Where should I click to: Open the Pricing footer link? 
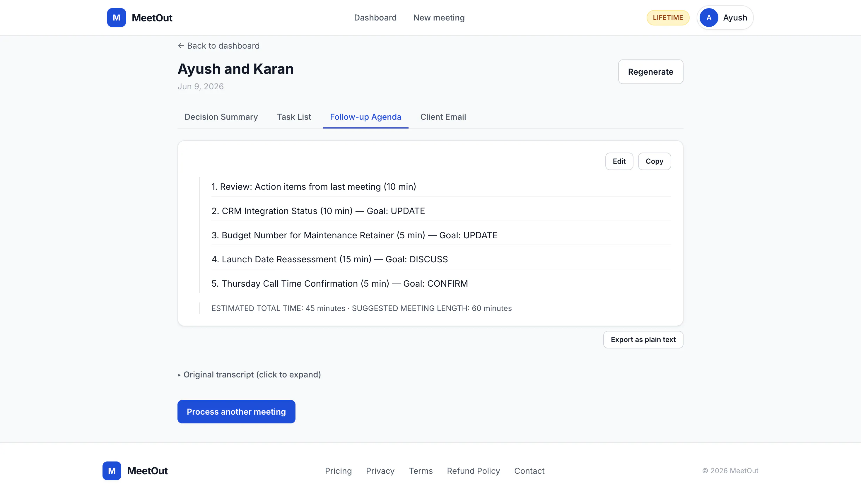(338, 471)
